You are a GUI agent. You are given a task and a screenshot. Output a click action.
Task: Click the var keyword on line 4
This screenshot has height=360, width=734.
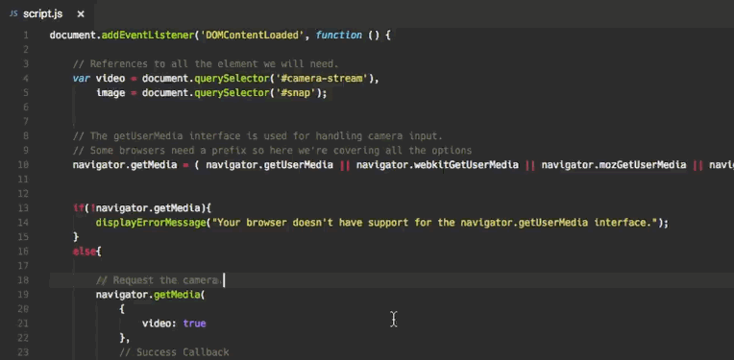(81, 78)
